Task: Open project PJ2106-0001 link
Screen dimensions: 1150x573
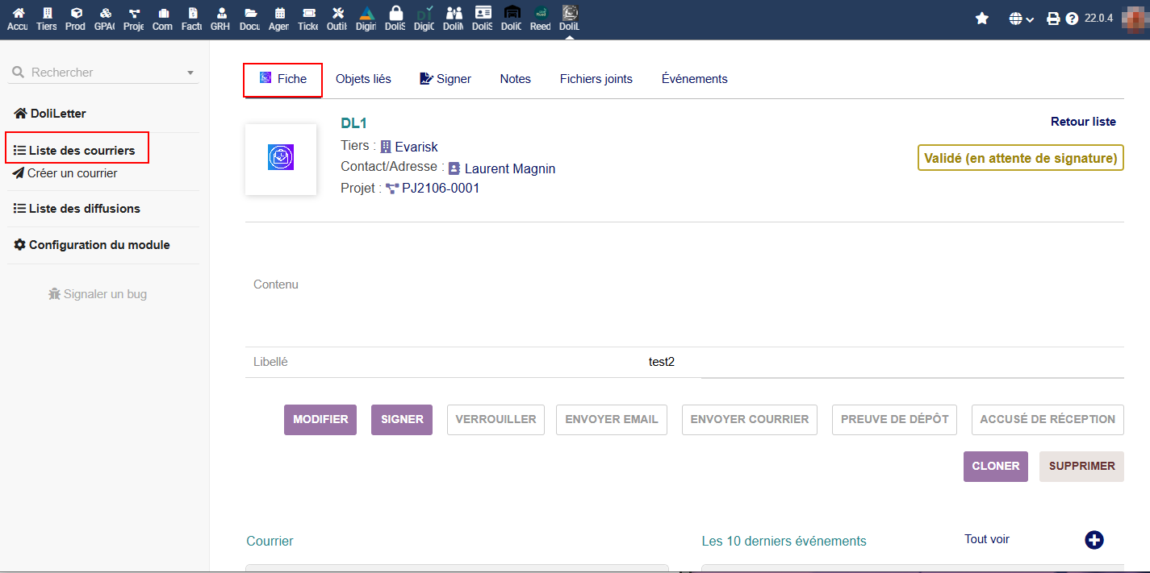Action: [x=440, y=189]
